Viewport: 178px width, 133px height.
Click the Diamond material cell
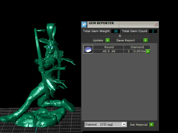pos(137,47)
